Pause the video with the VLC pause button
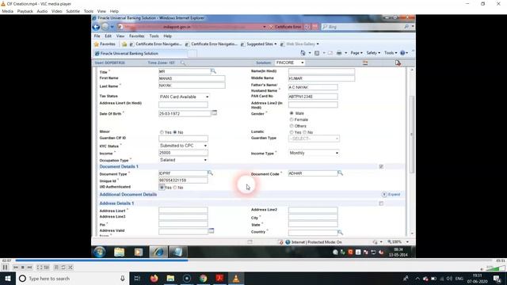 [x=5, y=268]
